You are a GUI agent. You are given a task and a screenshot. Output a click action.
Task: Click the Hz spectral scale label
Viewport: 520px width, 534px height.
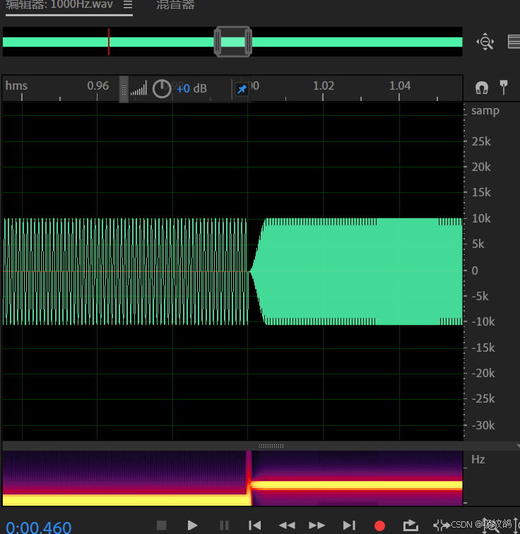pyautogui.click(x=478, y=459)
